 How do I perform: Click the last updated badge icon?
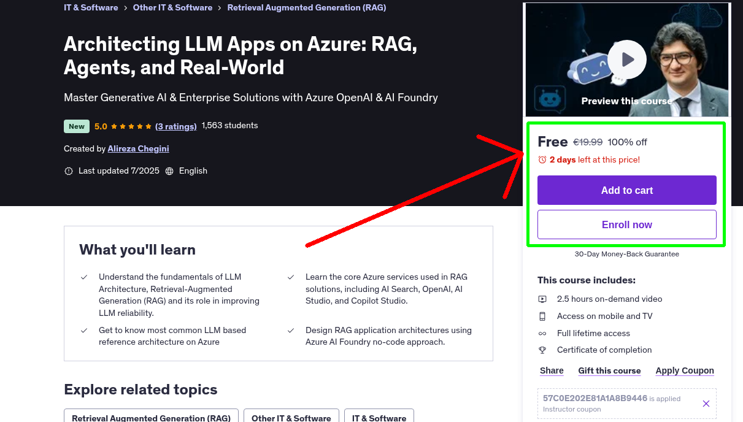(x=69, y=171)
